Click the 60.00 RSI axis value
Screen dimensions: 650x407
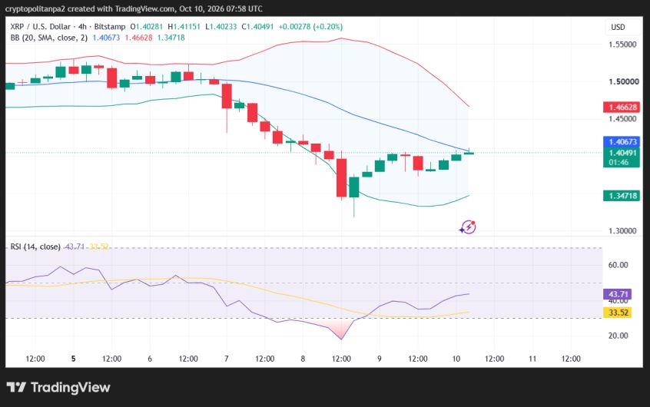(618, 265)
